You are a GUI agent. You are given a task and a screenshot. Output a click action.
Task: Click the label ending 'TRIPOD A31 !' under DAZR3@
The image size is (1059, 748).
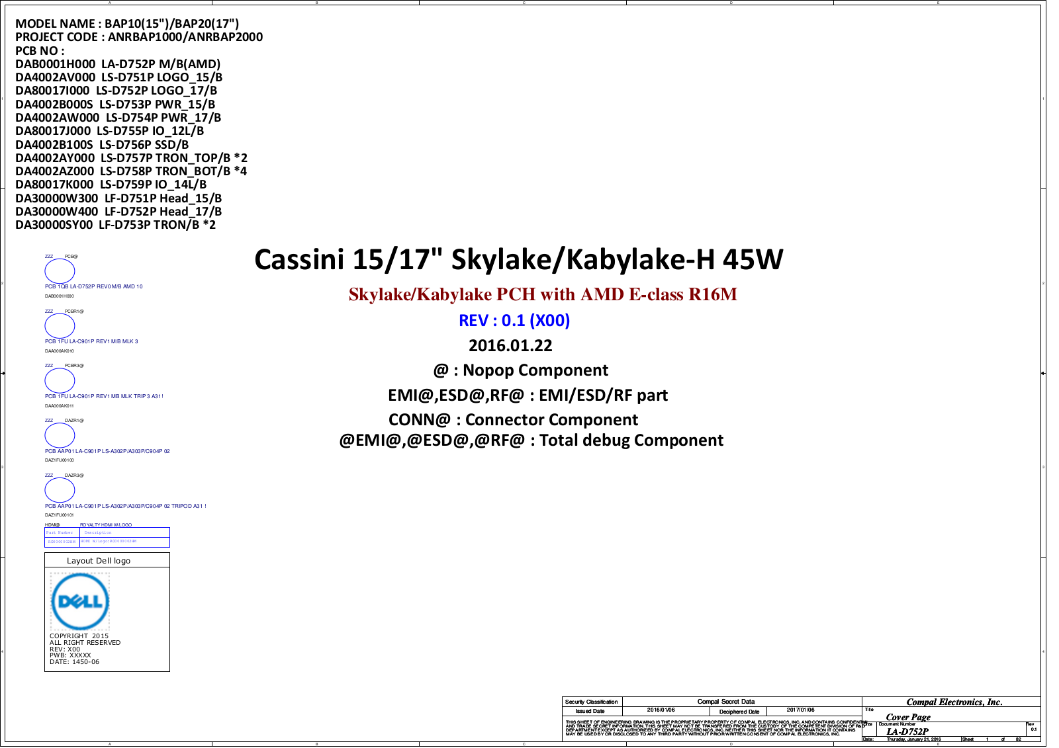click(x=126, y=507)
